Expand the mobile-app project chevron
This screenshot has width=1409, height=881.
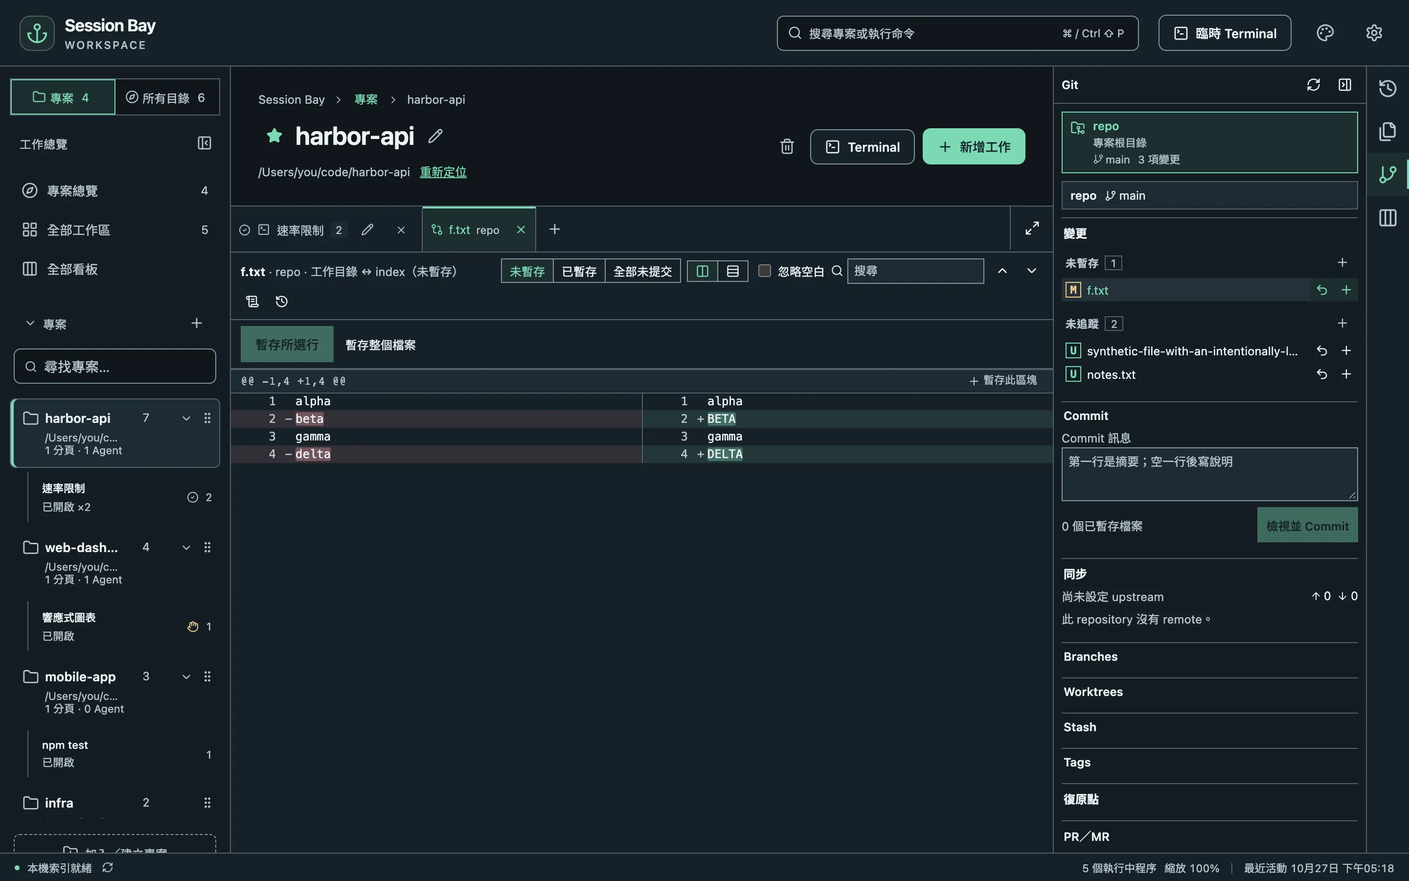186,676
